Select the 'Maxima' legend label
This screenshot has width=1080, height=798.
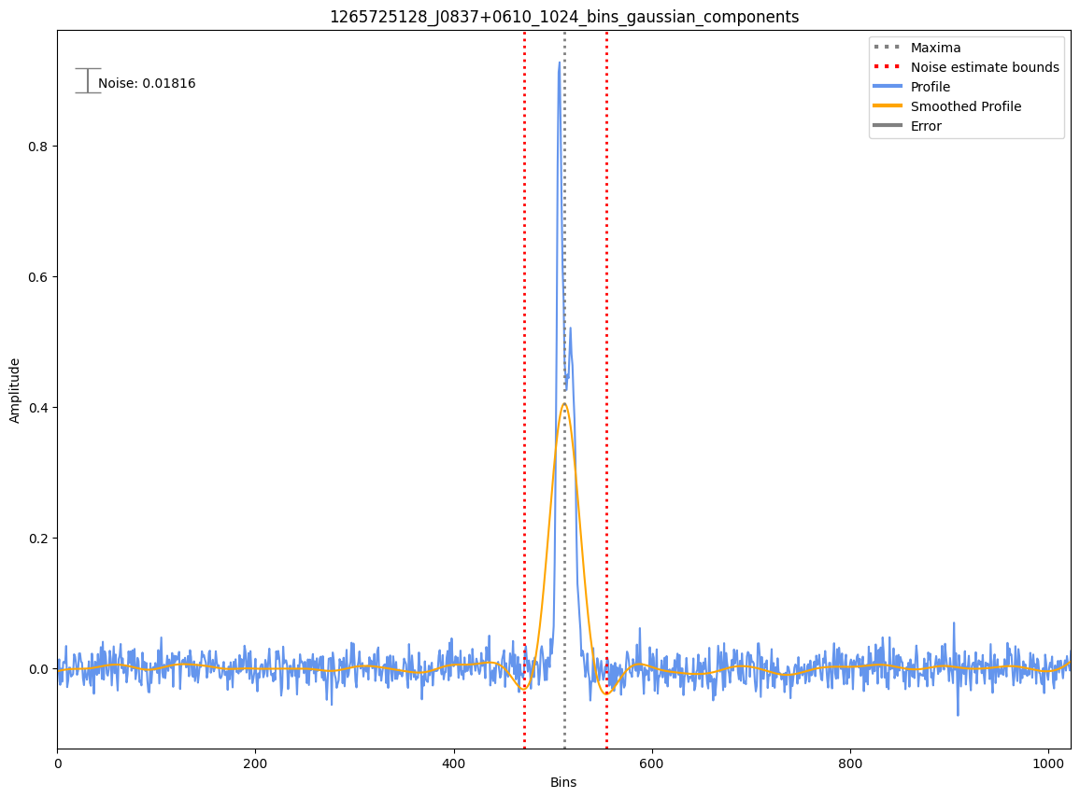coord(935,48)
